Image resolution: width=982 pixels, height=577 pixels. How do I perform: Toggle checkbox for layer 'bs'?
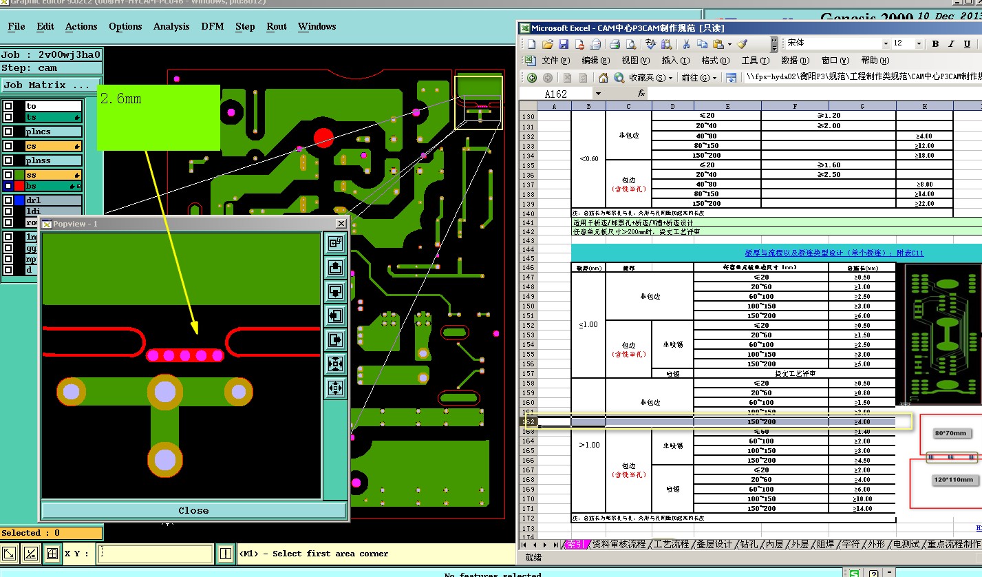click(x=8, y=186)
